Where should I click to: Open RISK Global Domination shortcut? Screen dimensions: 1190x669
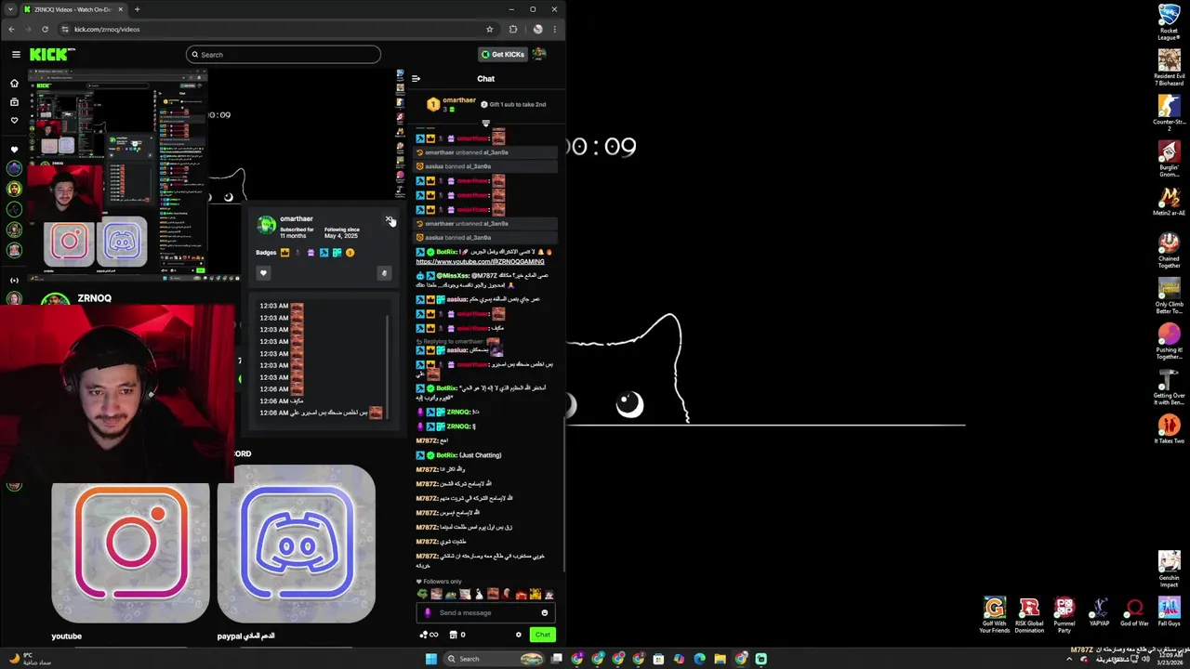1029,614
